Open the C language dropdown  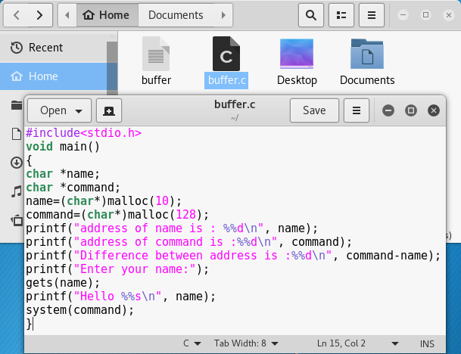tap(192, 343)
